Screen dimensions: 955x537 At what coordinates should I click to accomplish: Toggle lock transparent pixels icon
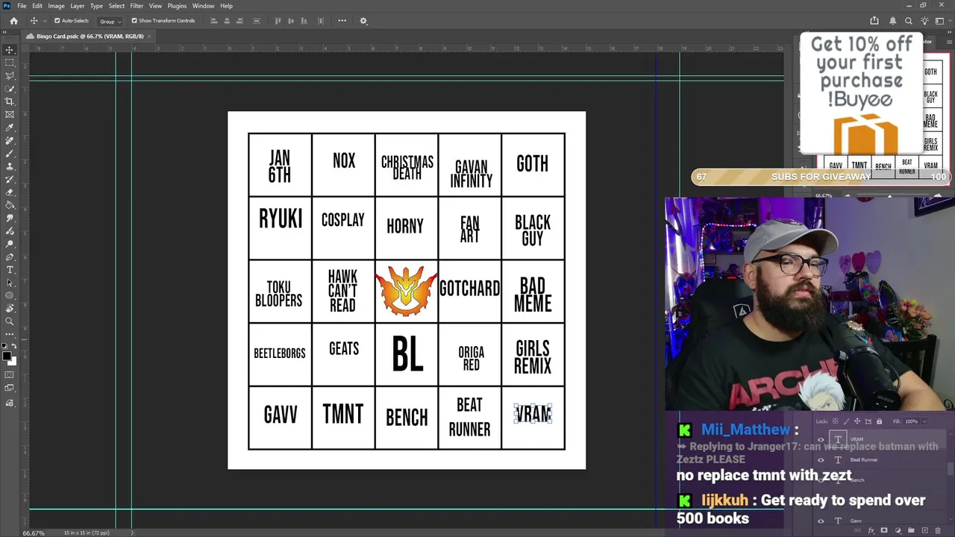835,421
